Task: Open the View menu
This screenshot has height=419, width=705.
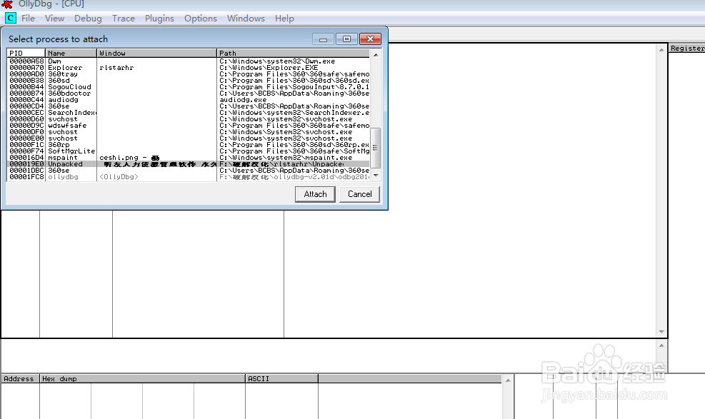Action: coord(54,19)
